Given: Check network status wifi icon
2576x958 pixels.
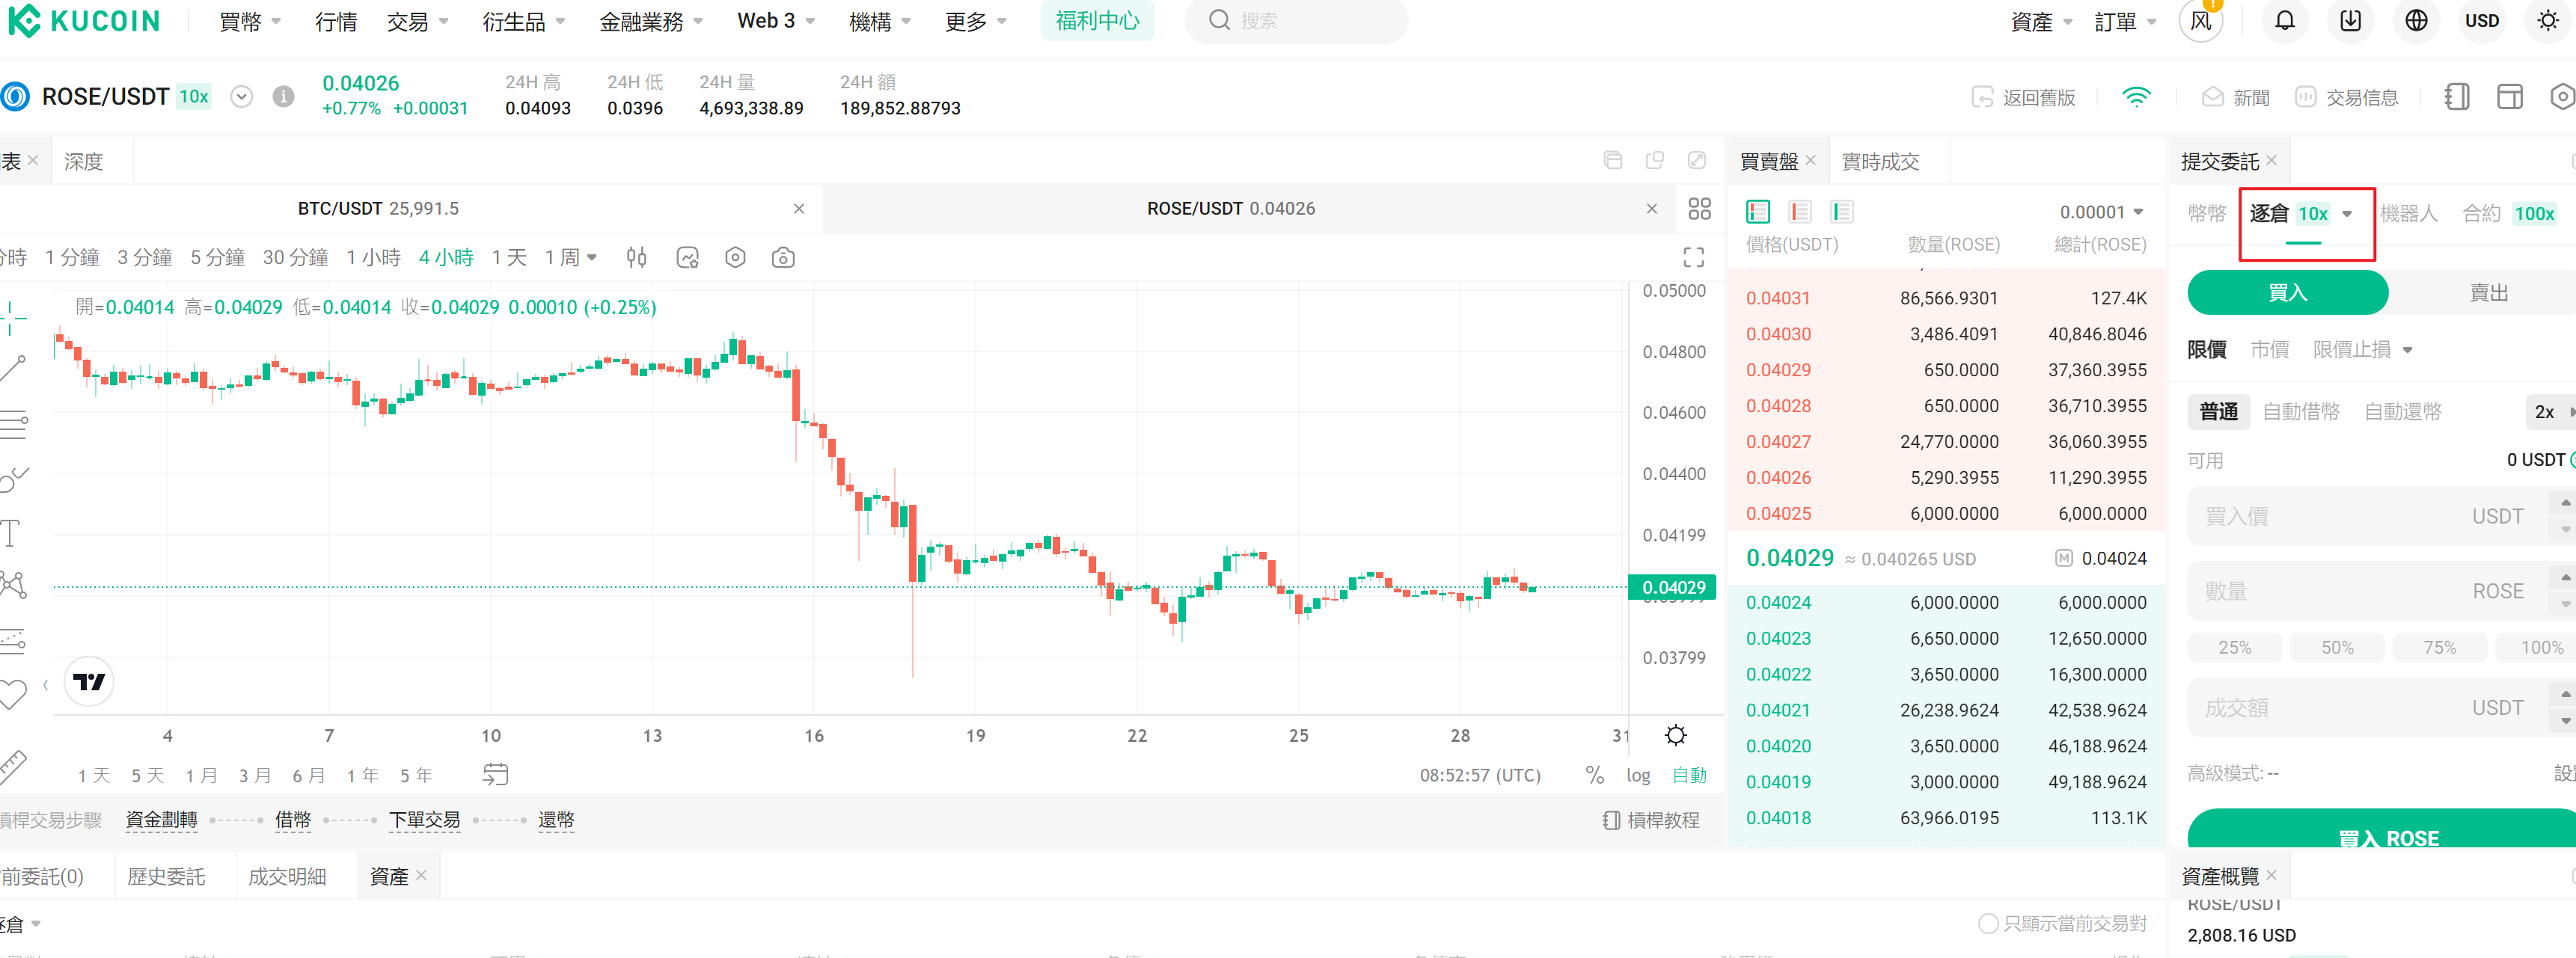Looking at the screenshot, I should [x=2136, y=97].
